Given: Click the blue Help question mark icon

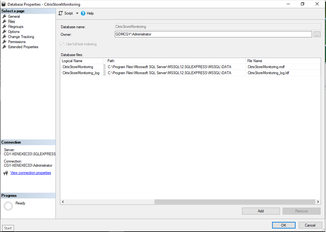Looking at the screenshot, I should (83, 13).
